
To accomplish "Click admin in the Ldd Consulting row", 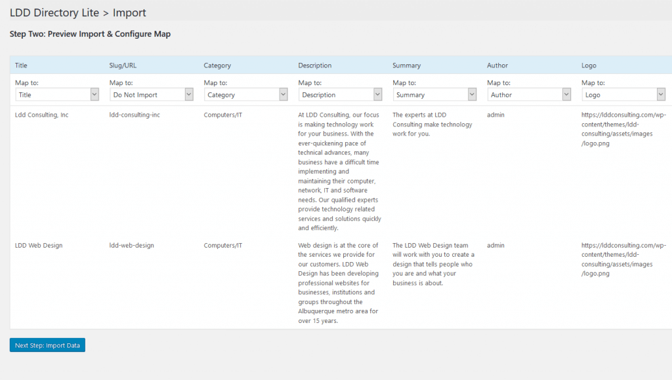I will pyautogui.click(x=496, y=115).
